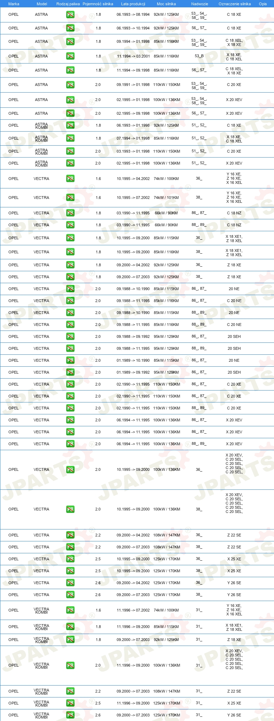Select the date cell '01.1989 -> 10.1990'
The width and height of the screenshot is (274, 721).
click(133, 360)
